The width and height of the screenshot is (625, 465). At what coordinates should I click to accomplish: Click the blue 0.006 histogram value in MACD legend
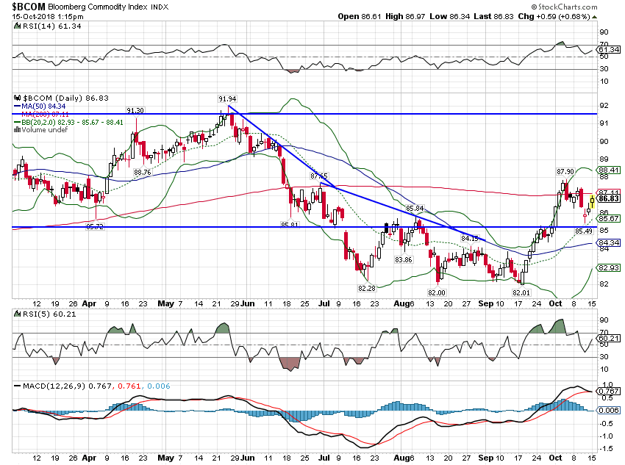(x=159, y=386)
